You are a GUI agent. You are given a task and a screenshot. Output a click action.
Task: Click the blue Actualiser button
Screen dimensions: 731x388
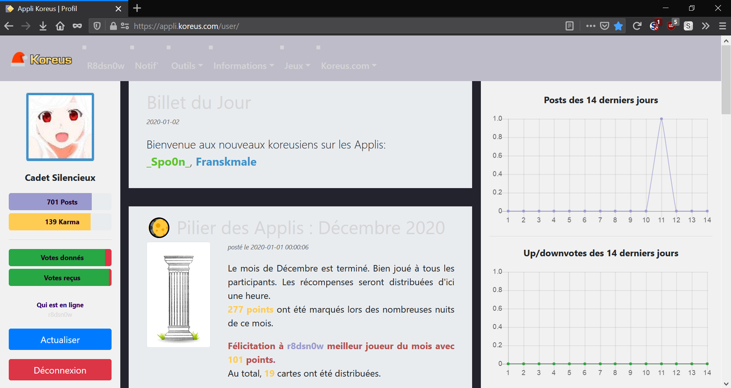(x=60, y=339)
